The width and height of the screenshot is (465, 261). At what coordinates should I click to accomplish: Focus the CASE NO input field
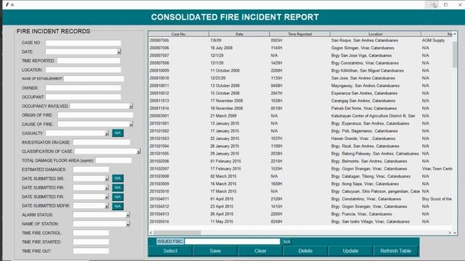tap(84, 43)
